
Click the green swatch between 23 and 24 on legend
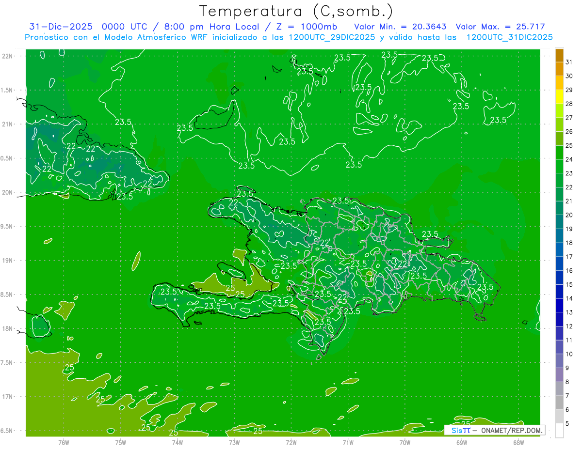(x=559, y=166)
